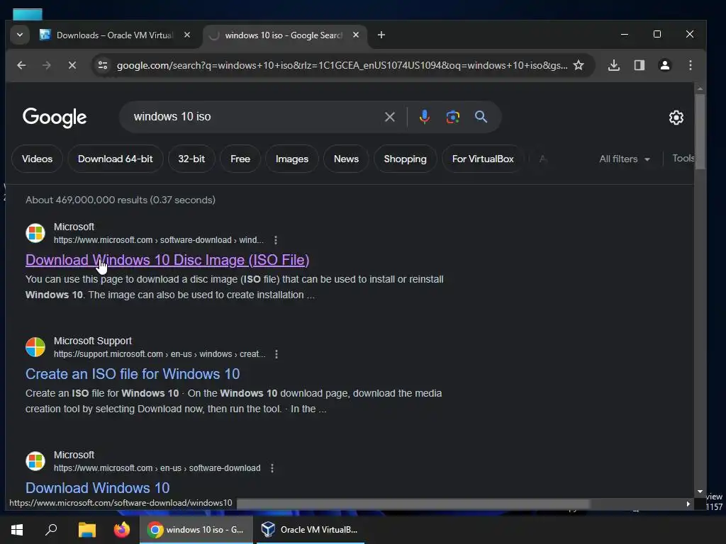Apply the For VirtualBox filter chip
Image resolution: width=726 pixels, height=544 pixels.
483,159
